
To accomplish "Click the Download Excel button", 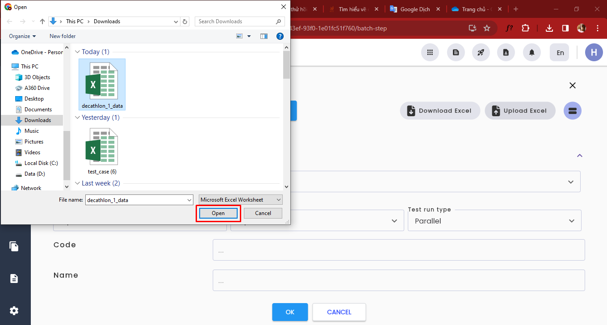I will click(x=440, y=111).
